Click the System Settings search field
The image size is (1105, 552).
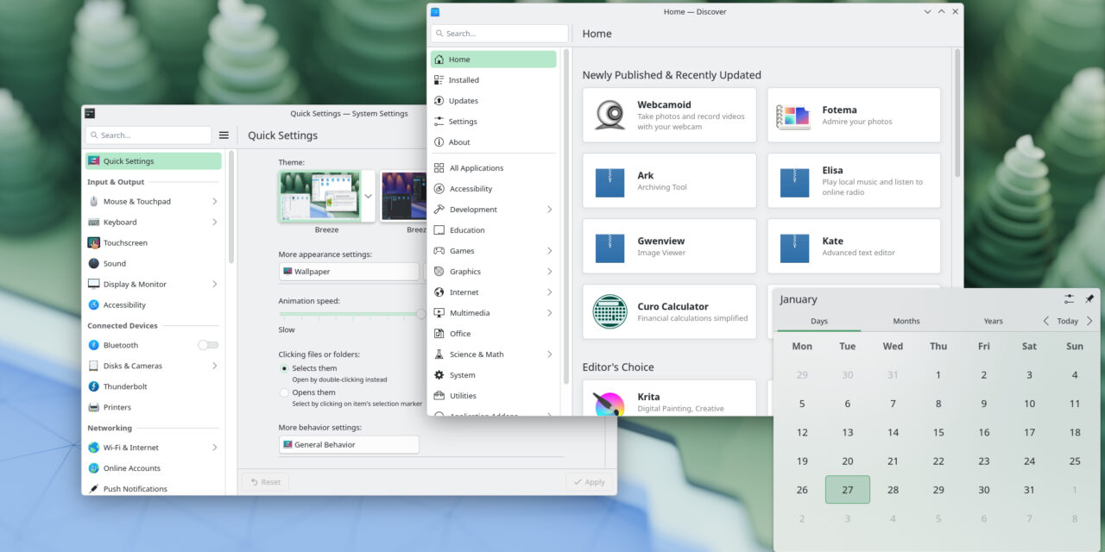coord(148,135)
